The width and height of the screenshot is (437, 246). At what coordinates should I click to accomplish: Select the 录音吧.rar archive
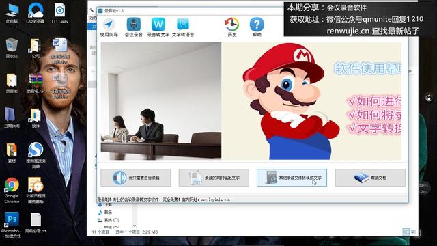pos(36,83)
